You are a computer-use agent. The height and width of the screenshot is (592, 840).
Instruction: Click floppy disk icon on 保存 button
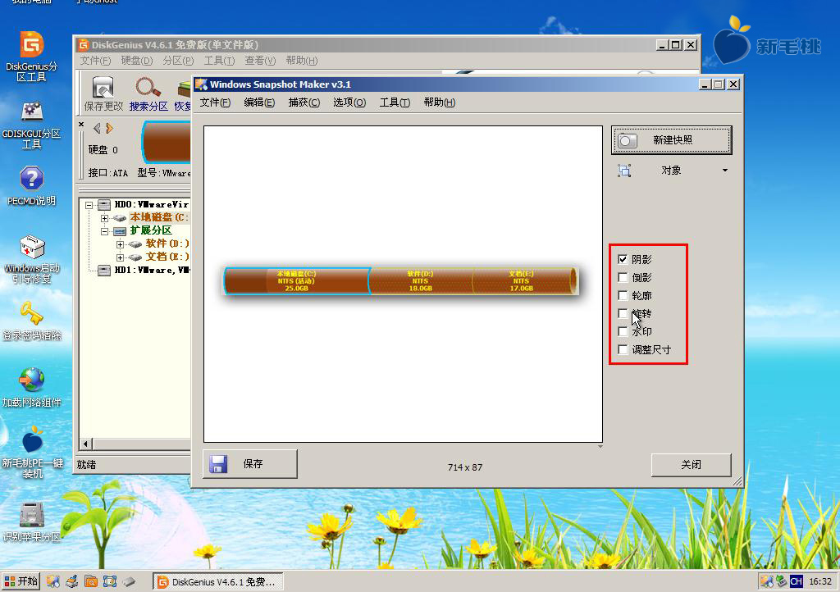218,464
